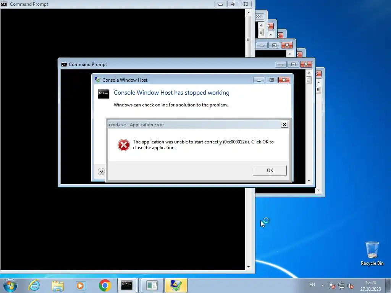391x293 pixels.
Task: Close the middle Command Prompt window
Action: tap(306, 64)
